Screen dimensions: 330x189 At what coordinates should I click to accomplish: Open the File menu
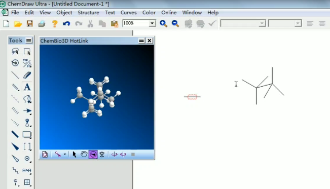coord(15,13)
